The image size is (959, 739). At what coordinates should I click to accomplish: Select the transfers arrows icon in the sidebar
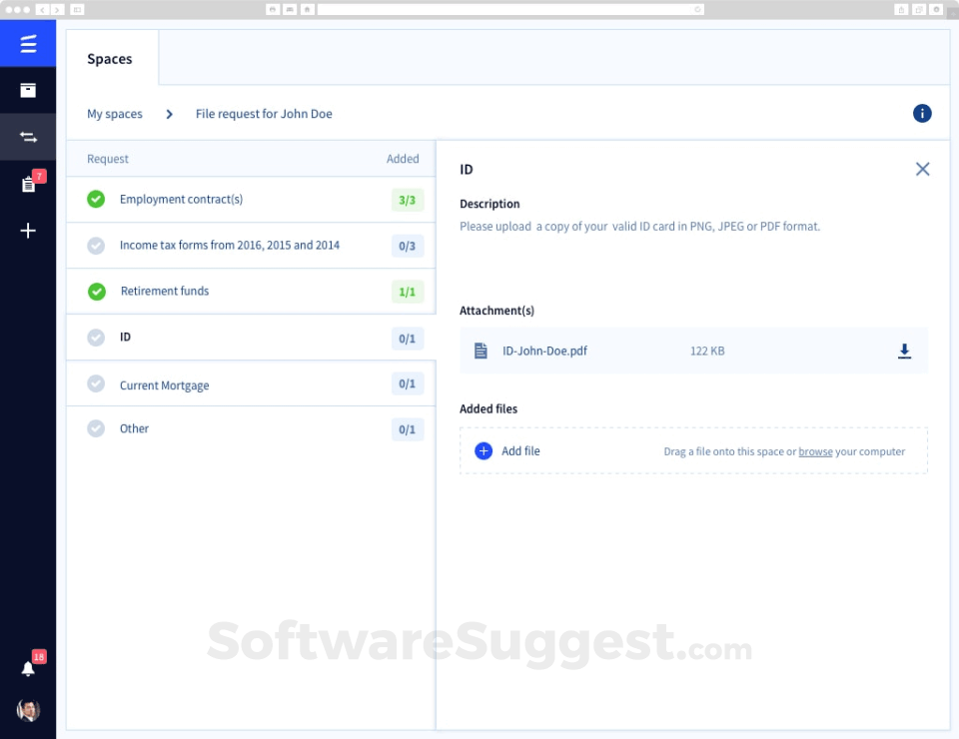pyautogui.click(x=29, y=138)
